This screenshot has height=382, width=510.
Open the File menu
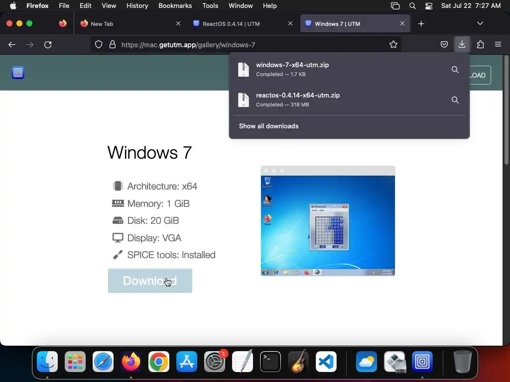[64, 5]
